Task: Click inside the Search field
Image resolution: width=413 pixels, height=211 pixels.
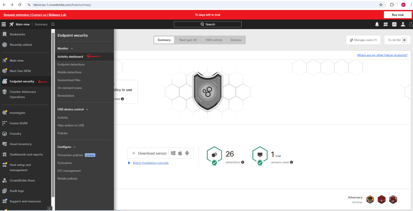Action: click(x=208, y=24)
